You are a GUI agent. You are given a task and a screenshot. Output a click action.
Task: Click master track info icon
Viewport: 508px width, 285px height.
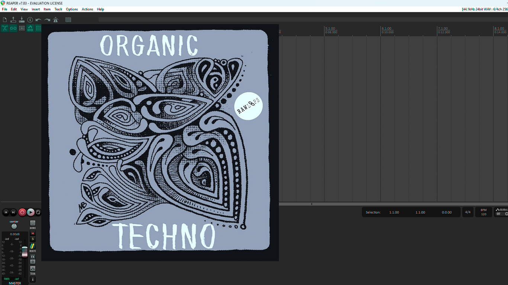33,279
